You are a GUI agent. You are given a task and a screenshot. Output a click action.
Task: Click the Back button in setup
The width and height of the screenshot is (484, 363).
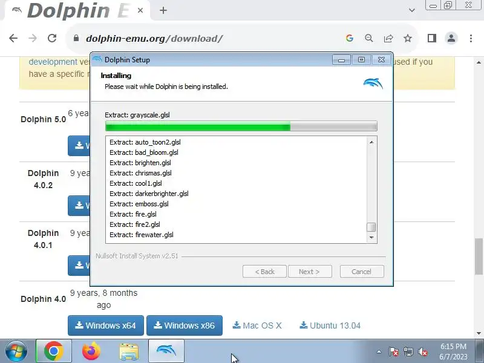point(264,272)
